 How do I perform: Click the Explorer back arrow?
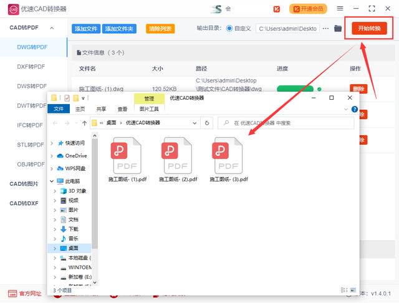coord(55,123)
